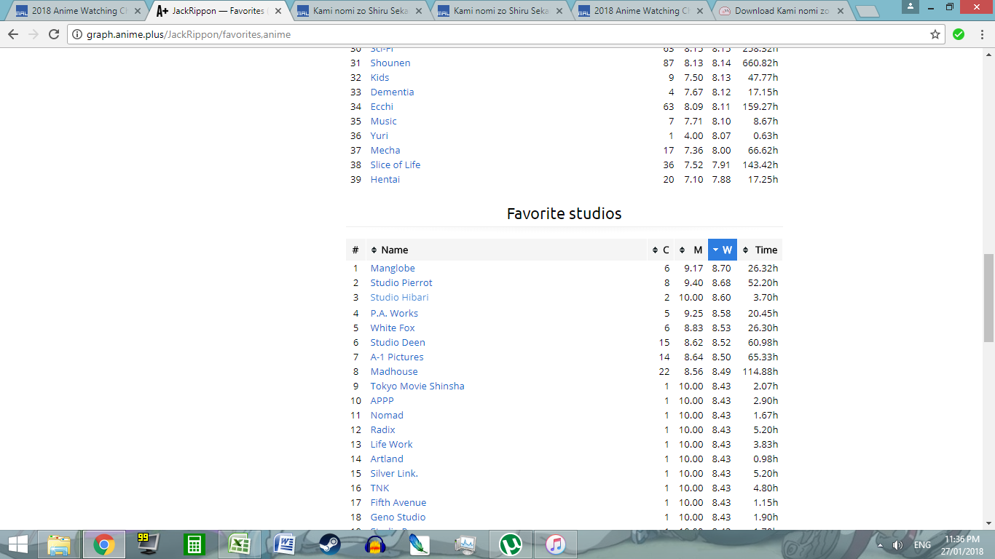Launch Audacity from the taskbar
The image size is (995, 559).
(x=374, y=544)
